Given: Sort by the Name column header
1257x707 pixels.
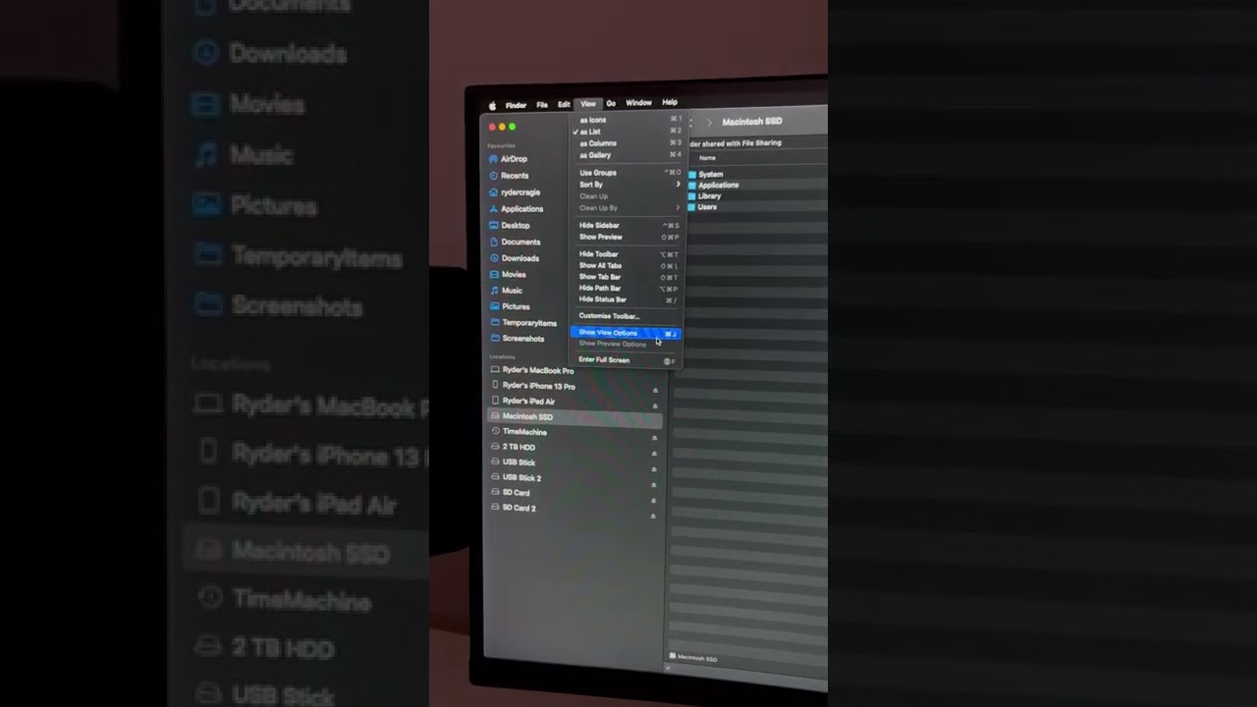Looking at the screenshot, I should click(707, 158).
